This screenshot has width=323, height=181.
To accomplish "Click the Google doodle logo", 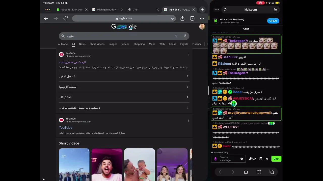I will pyautogui.click(x=124, y=27).
